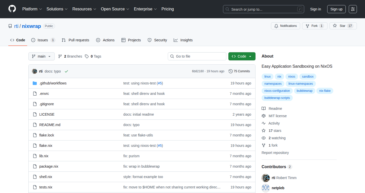
Task: Switch to the Actions tab
Action: tap(105, 40)
